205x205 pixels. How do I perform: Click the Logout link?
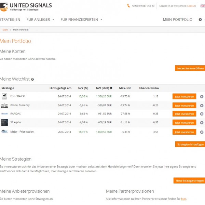click(191, 6)
